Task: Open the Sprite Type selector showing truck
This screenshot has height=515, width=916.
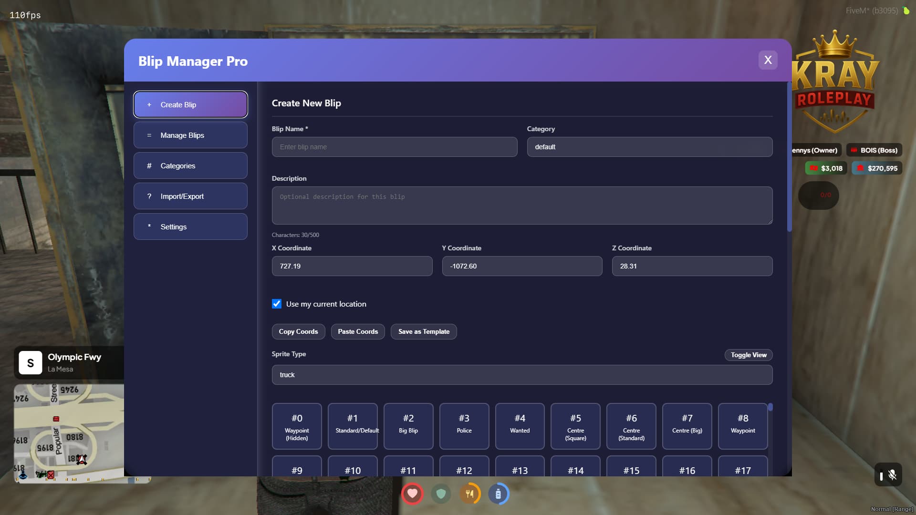Action: (522, 375)
